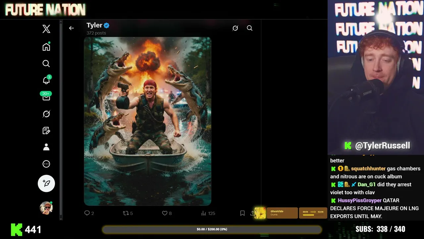The image size is (424, 239).
Task: Click username Dan_G1 in chat
Action: (366, 185)
